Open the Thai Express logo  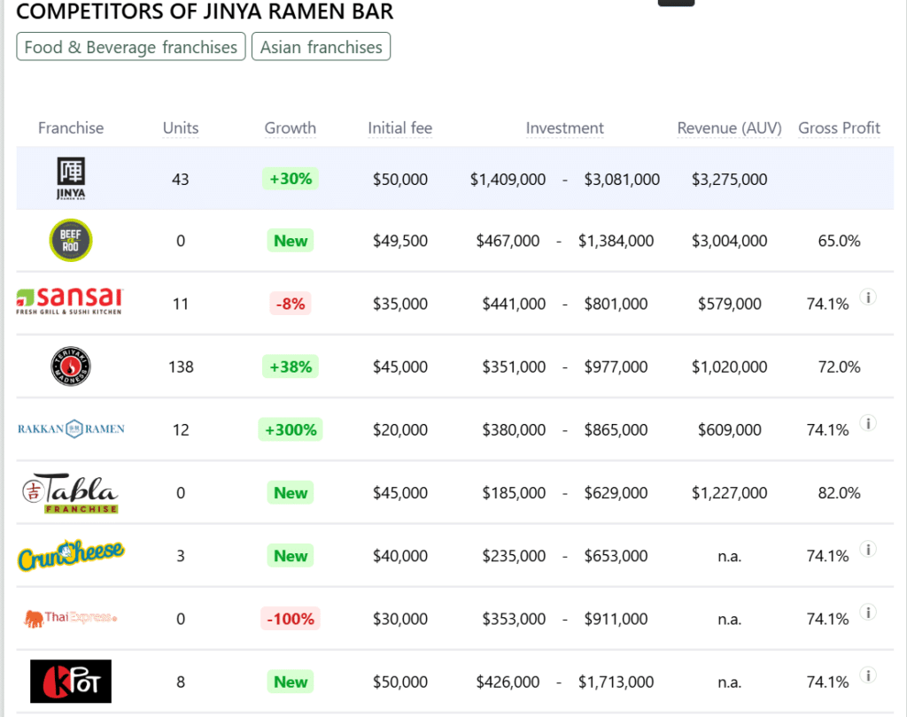(70, 618)
